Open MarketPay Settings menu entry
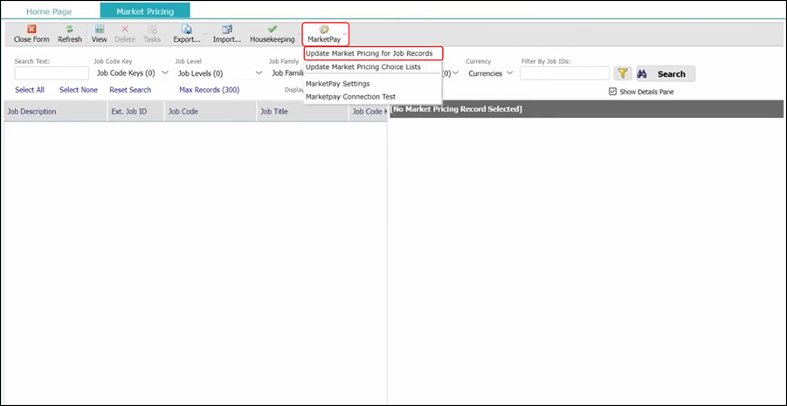The width and height of the screenshot is (787, 406). click(x=338, y=84)
